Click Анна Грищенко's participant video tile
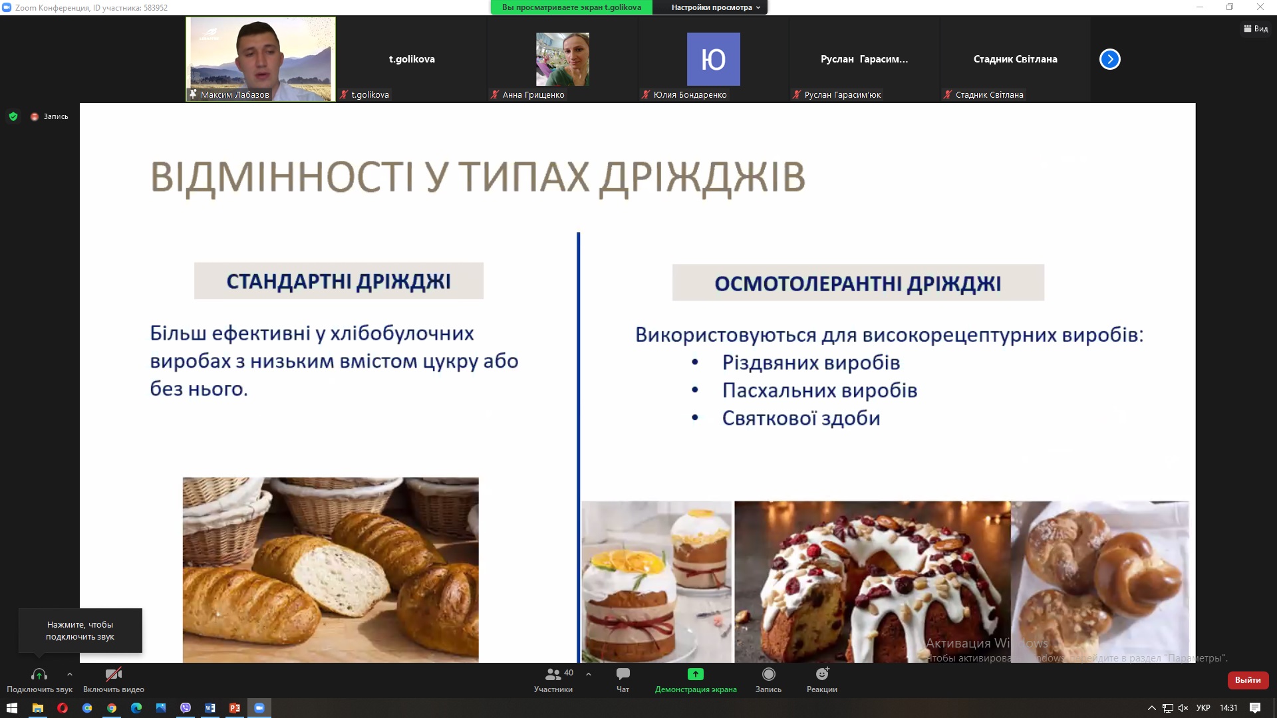1277x718 pixels. click(562, 59)
